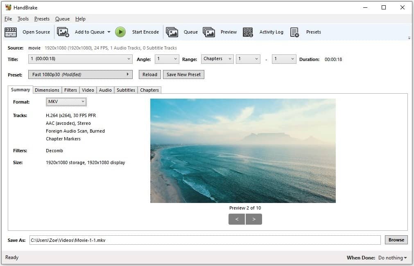Click the Browse button
This screenshot has width=414, height=266.
[x=396, y=240]
